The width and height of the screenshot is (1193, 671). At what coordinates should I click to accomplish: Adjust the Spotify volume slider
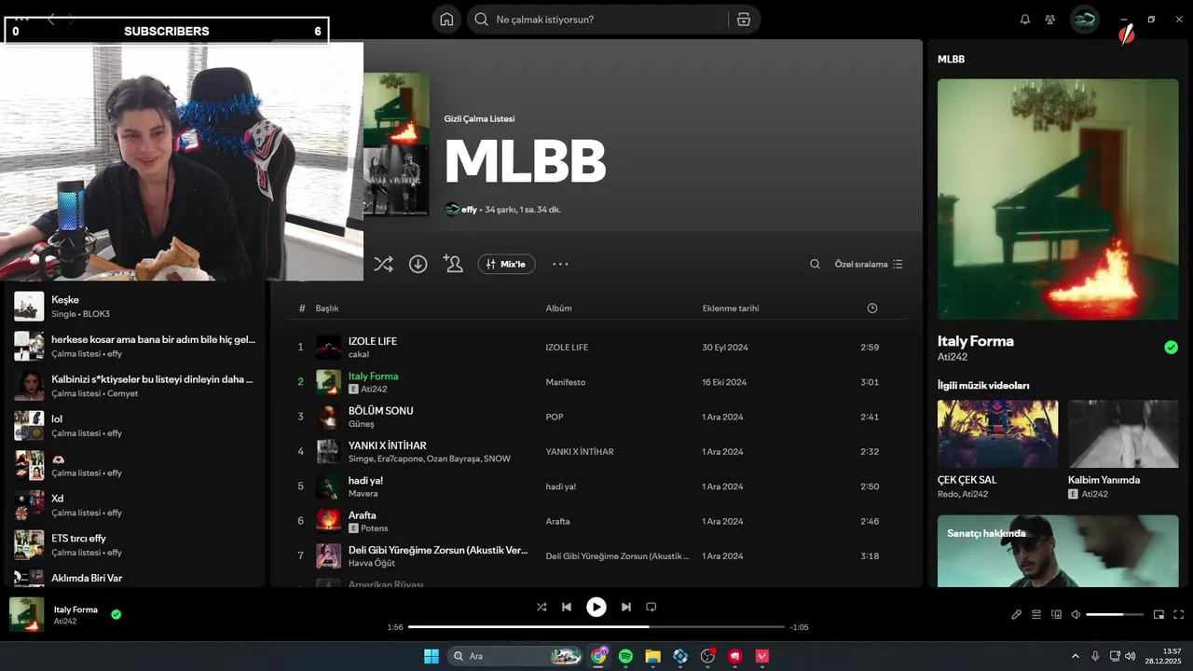click(1115, 614)
